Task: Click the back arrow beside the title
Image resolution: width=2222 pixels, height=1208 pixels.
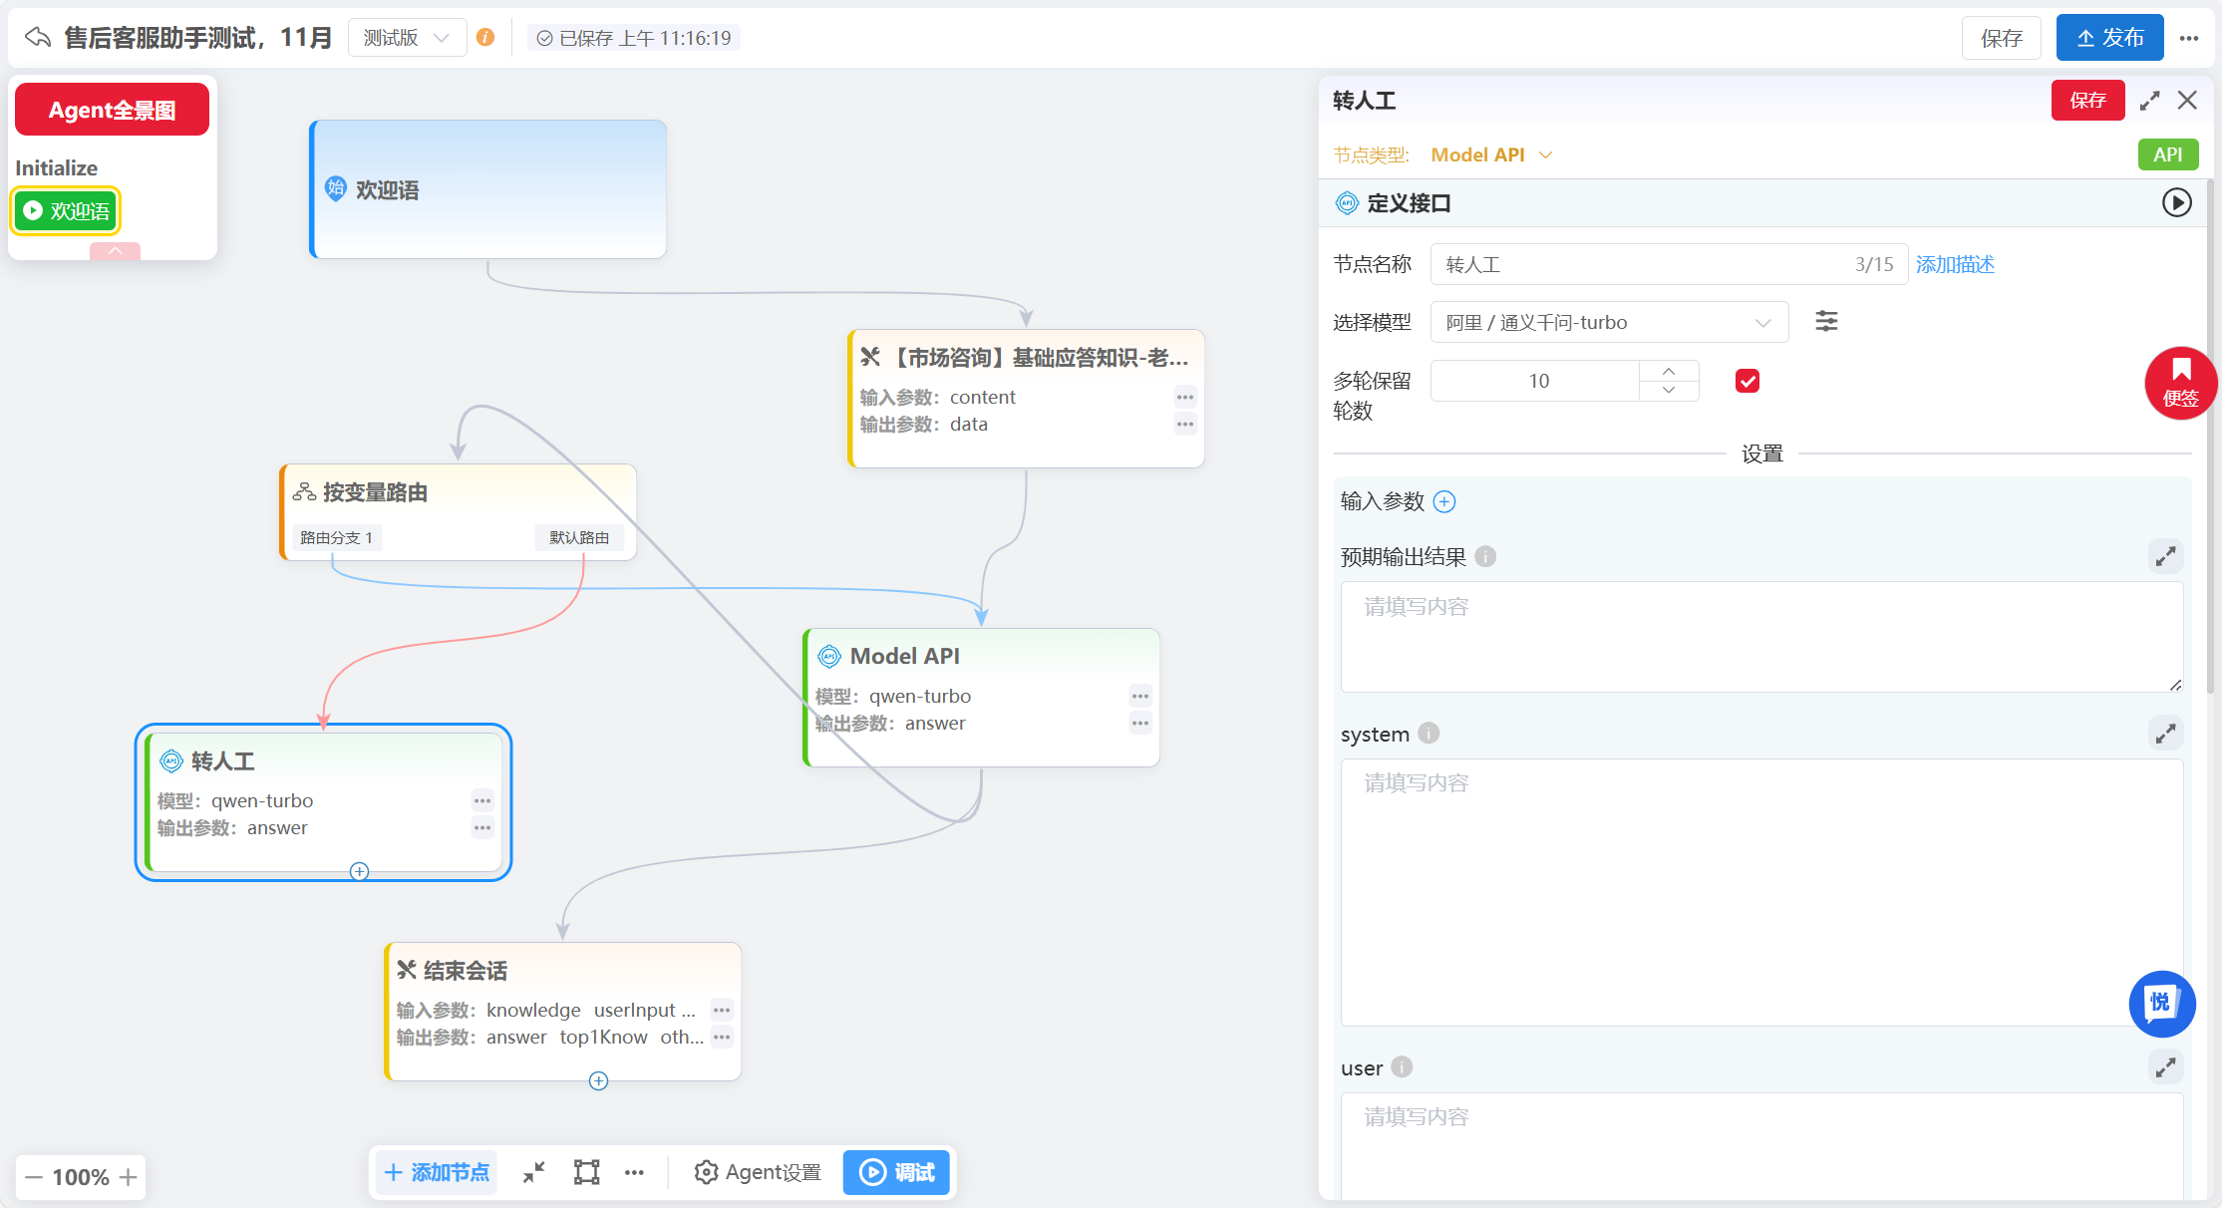Action: pyautogui.click(x=38, y=38)
